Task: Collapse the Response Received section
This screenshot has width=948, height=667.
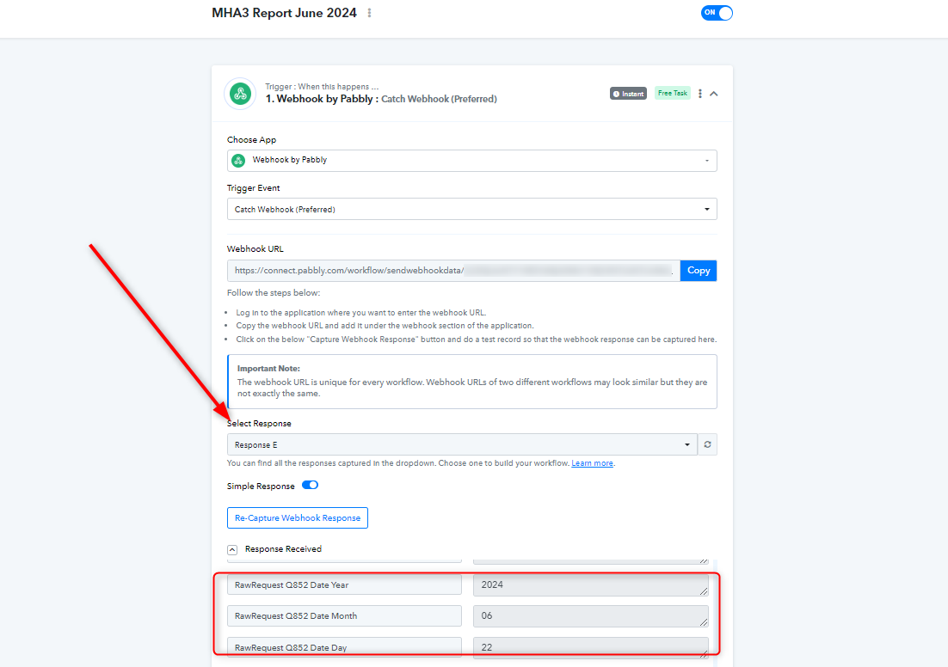Action: [x=232, y=550]
